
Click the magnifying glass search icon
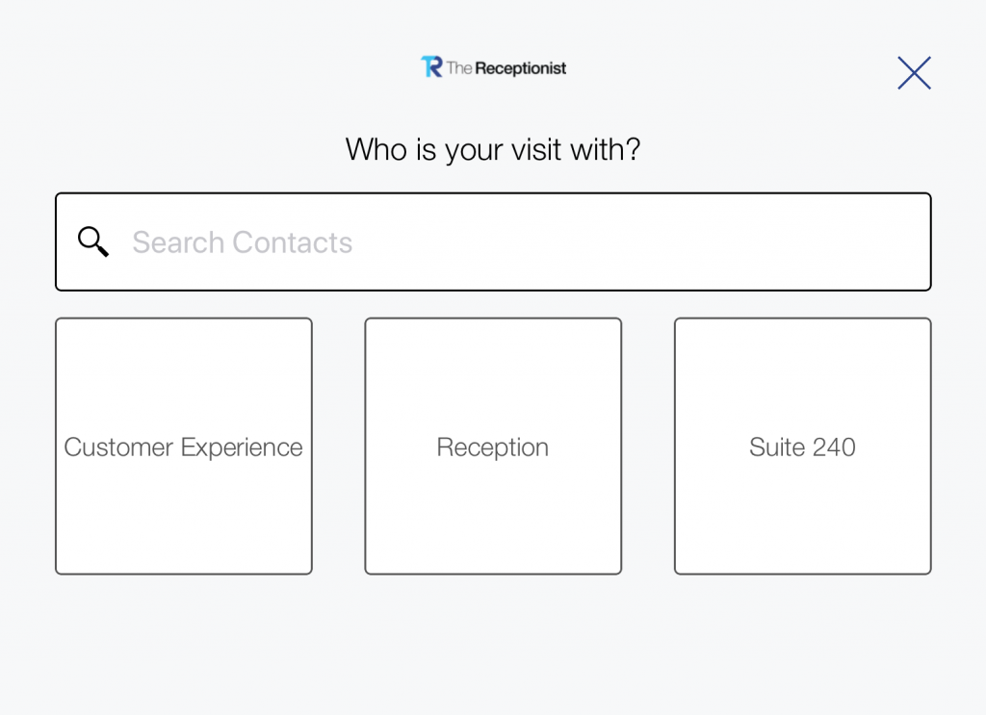(x=93, y=242)
